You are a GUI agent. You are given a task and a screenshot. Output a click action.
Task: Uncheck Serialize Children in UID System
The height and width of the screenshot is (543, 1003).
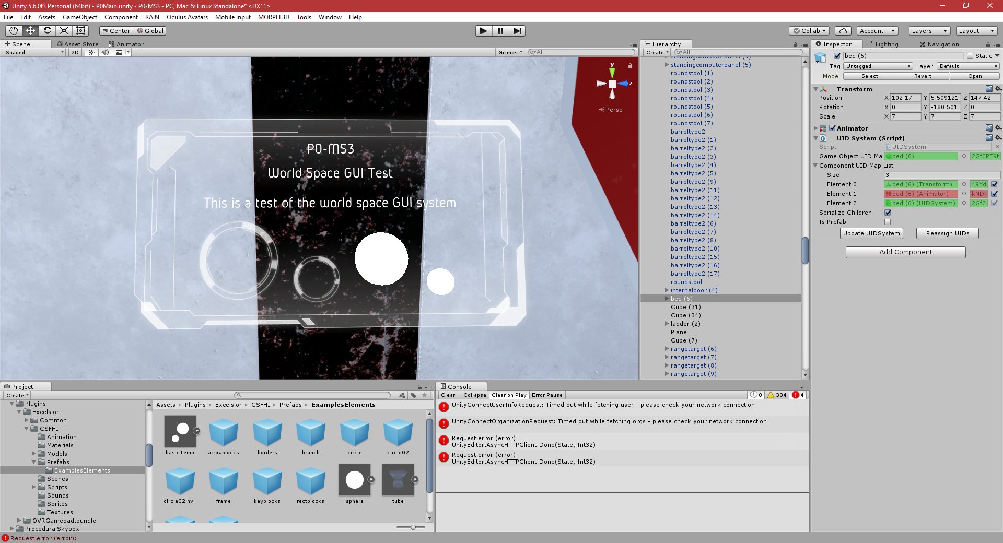[888, 213]
